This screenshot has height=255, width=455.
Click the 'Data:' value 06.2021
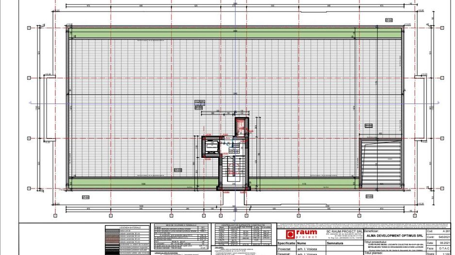pyautogui.click(x=445, y=243)
